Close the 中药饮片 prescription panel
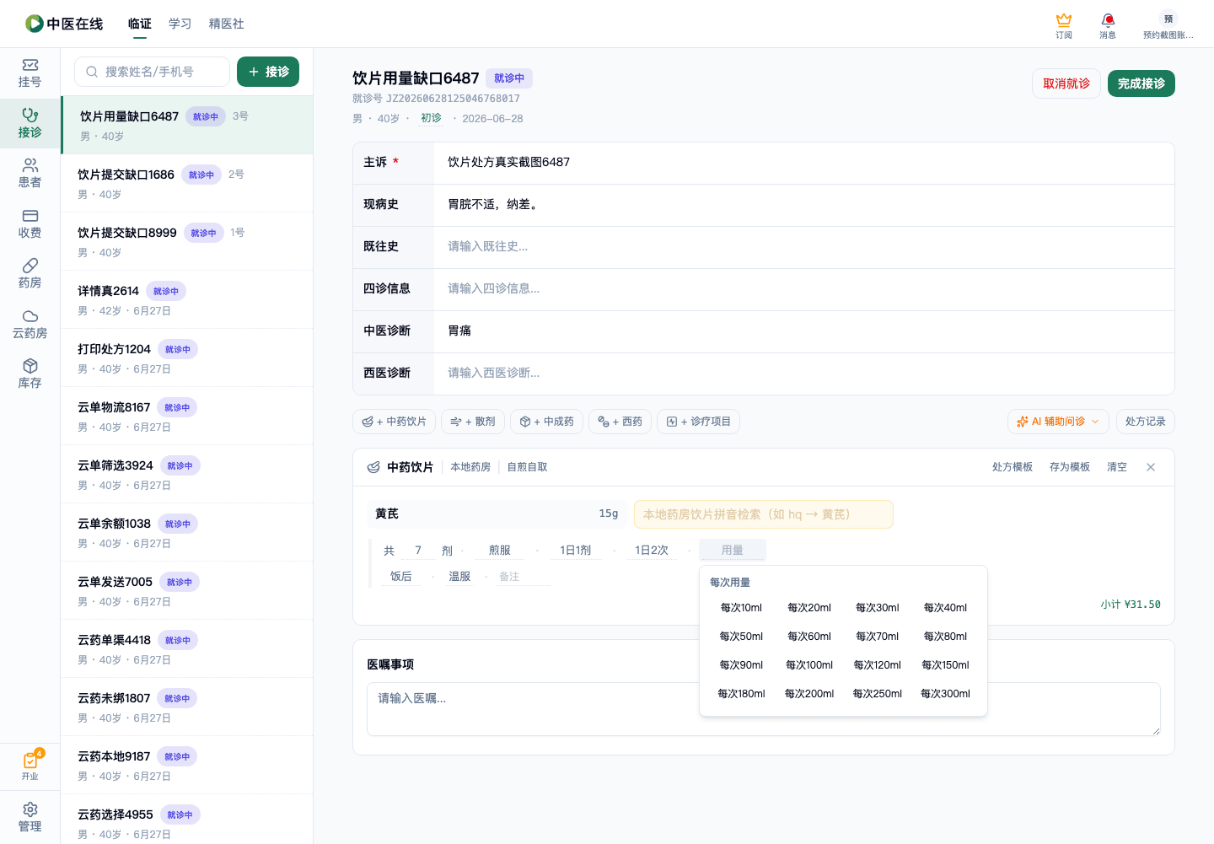The height and width of the screenshot is (844, 1214). (1151, 467)
